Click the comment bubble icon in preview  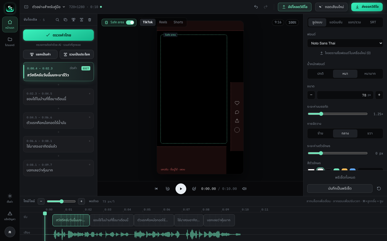pos(237,112)
